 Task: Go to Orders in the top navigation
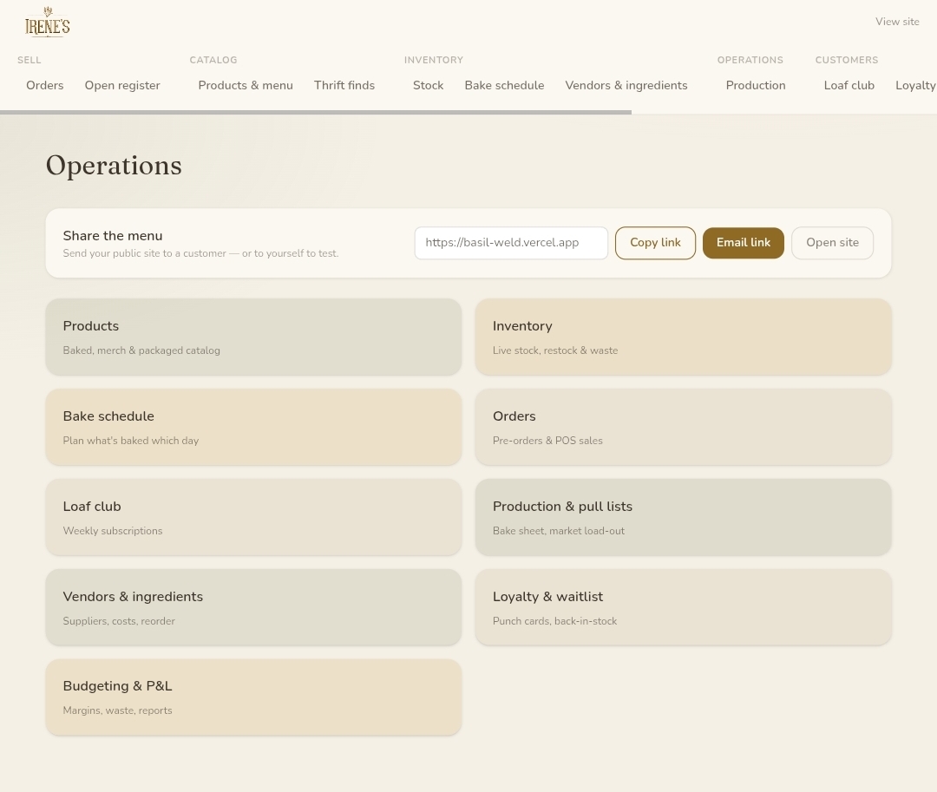tap(45, 85)
